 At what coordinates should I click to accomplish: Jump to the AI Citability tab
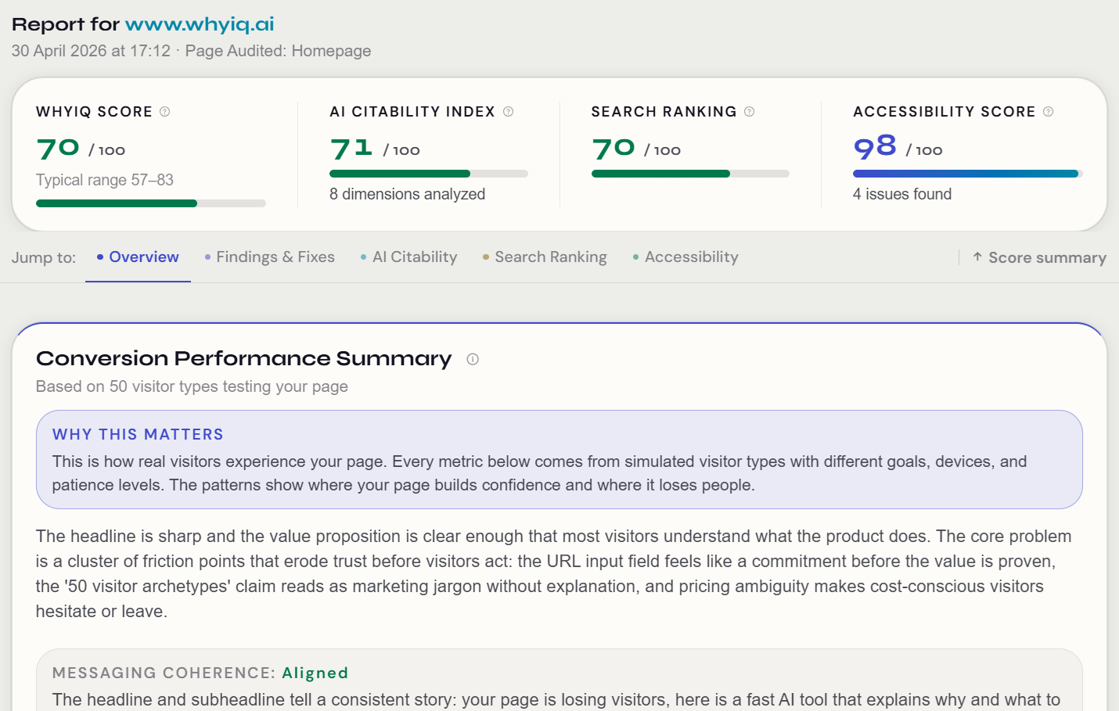[408, 257]
